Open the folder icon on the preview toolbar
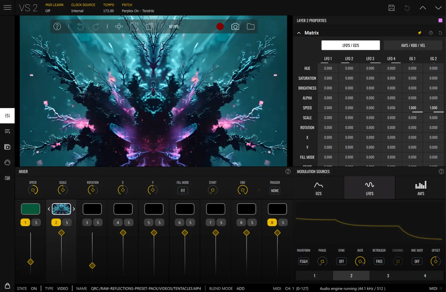 [250, 26]
